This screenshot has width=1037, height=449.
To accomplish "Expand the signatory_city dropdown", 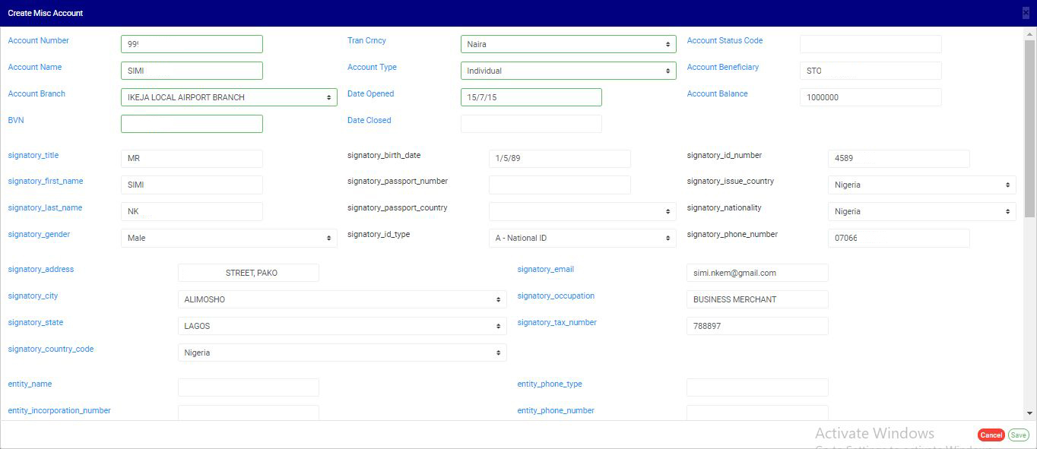I will [x=342, y=299].
